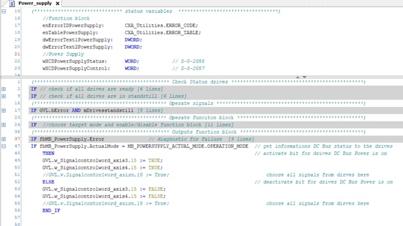
Task: Expand the 'choose target mode' IF block
Action: 3,125
